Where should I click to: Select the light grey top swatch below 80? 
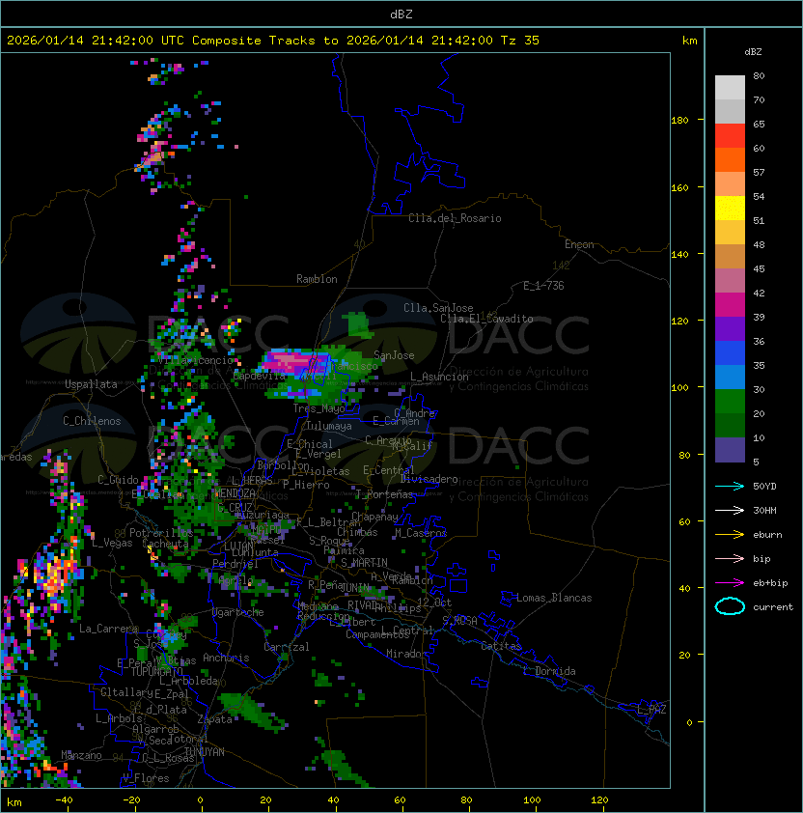[x=730, y=88]
